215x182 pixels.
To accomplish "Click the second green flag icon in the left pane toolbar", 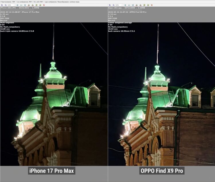I will click(x=40, y=5).
